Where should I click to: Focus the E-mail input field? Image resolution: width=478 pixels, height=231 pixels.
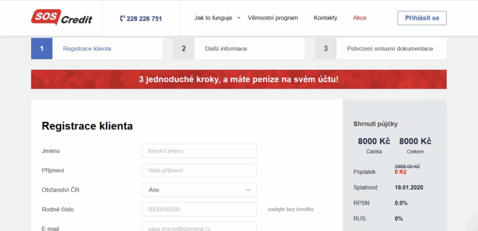199,227
